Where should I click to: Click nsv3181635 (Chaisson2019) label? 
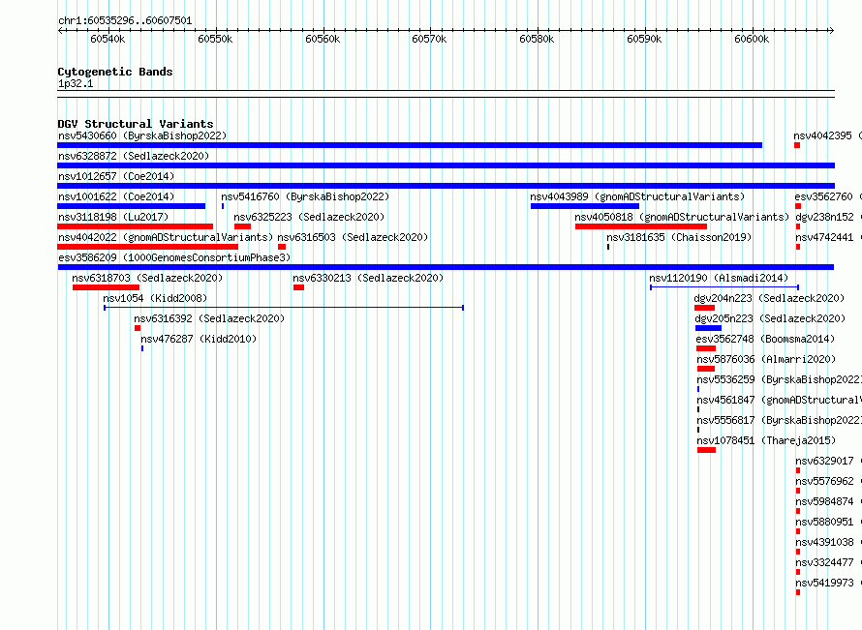pyautogui.click(x=679, y=237)
